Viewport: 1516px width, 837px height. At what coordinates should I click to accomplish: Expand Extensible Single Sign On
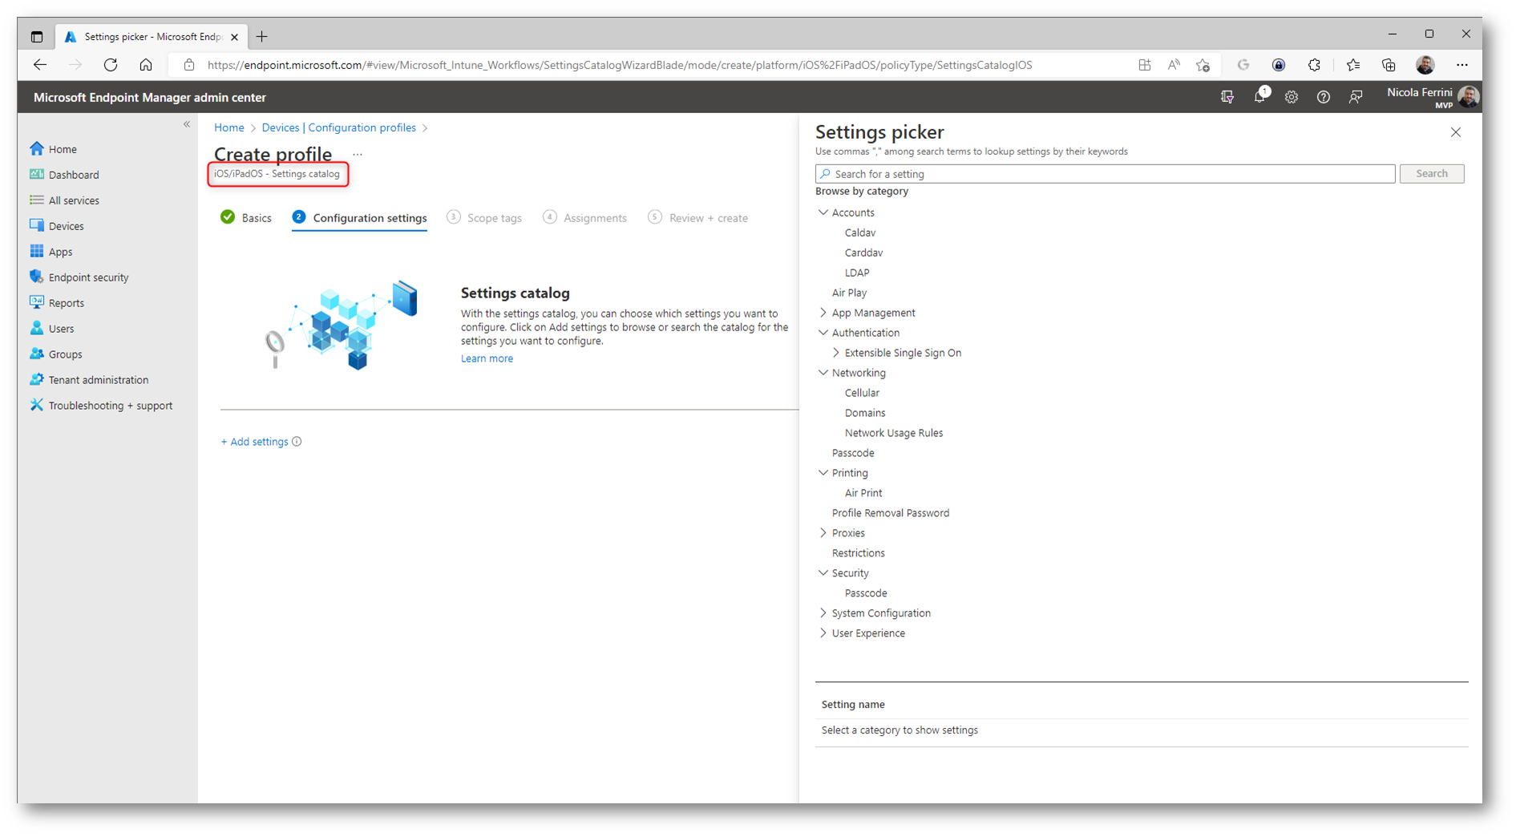pyautogui.click(x=836, y=353)
